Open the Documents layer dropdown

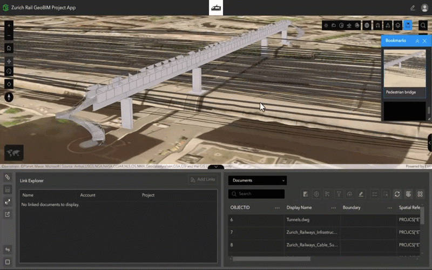pos(258,180)
